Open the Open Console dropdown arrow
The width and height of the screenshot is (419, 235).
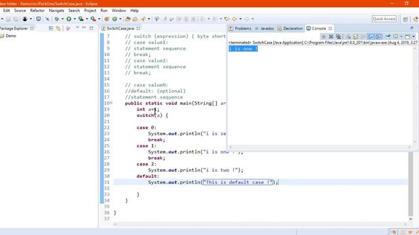pyautogui.click(x=413, y=37)
